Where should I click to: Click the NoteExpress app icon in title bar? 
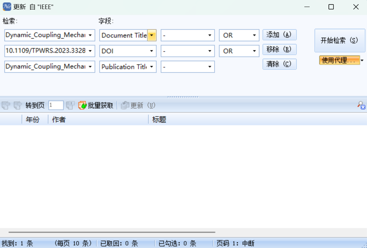[x=7, y=7]
